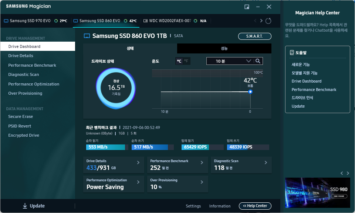Click the help book icon beside 도움말
Screen dimensions: 355x213
292,53
